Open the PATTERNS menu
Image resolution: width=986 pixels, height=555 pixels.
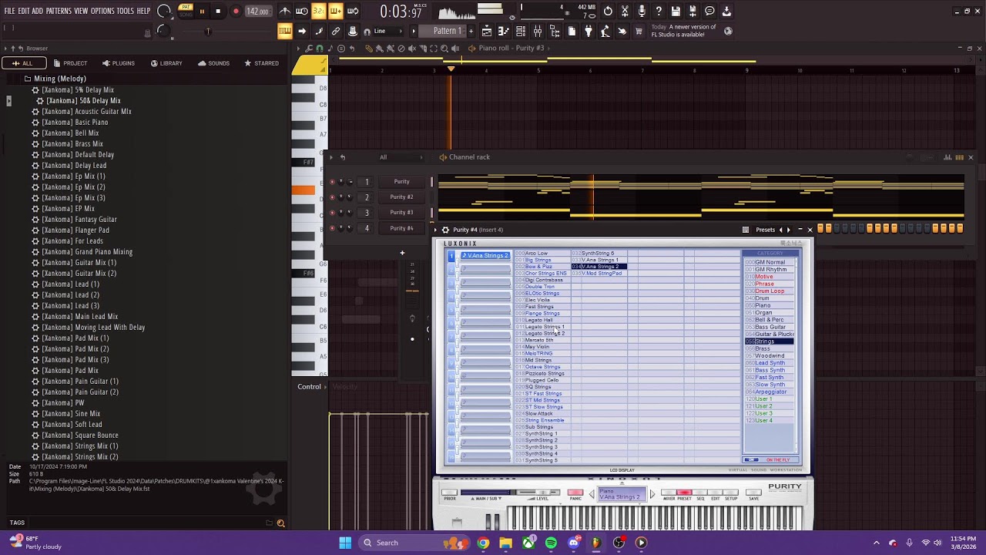coord(59,11)
